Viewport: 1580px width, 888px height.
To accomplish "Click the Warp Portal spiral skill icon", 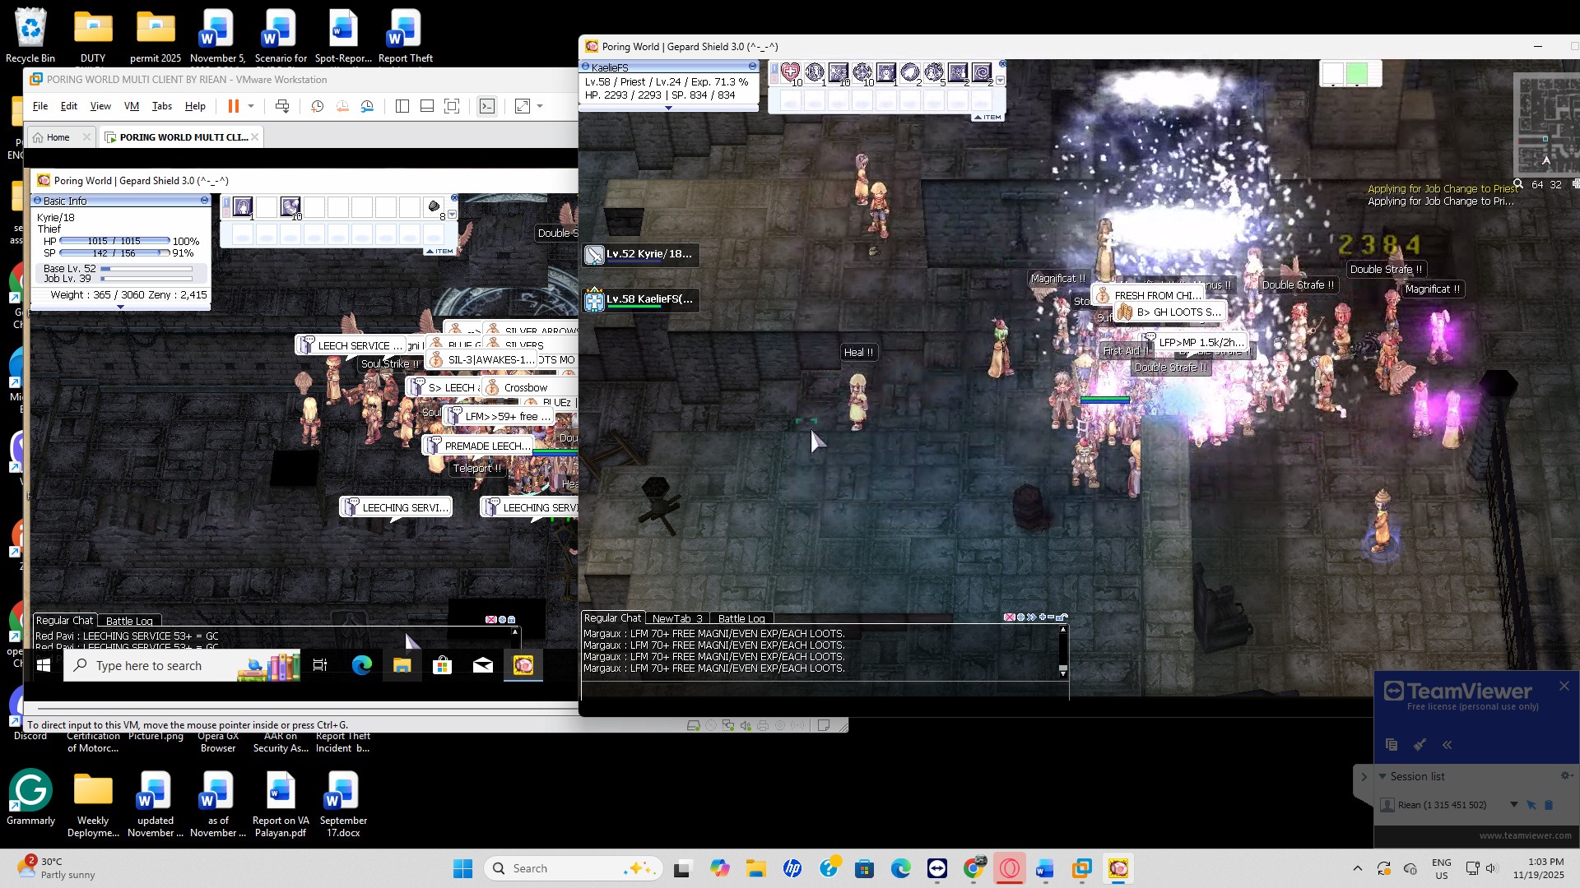I will tap(981, 73).
